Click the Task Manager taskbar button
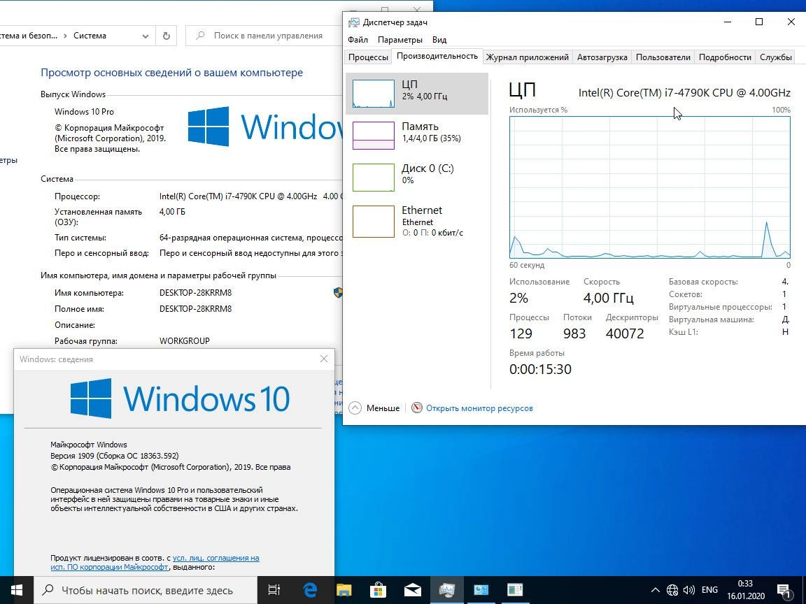This screenshot has width=806, height=604. point(446,590)
